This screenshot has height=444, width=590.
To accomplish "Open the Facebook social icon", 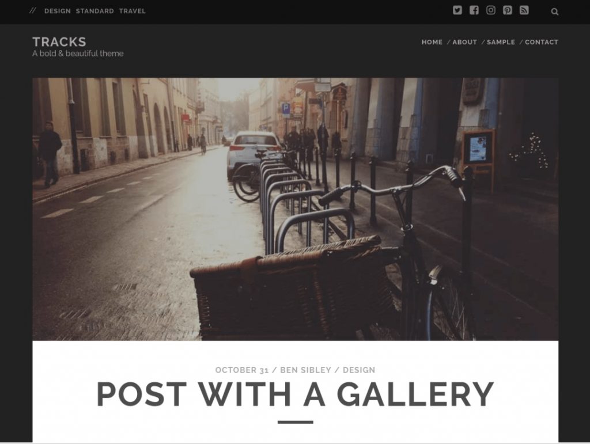I will click(x=474, y=10).
